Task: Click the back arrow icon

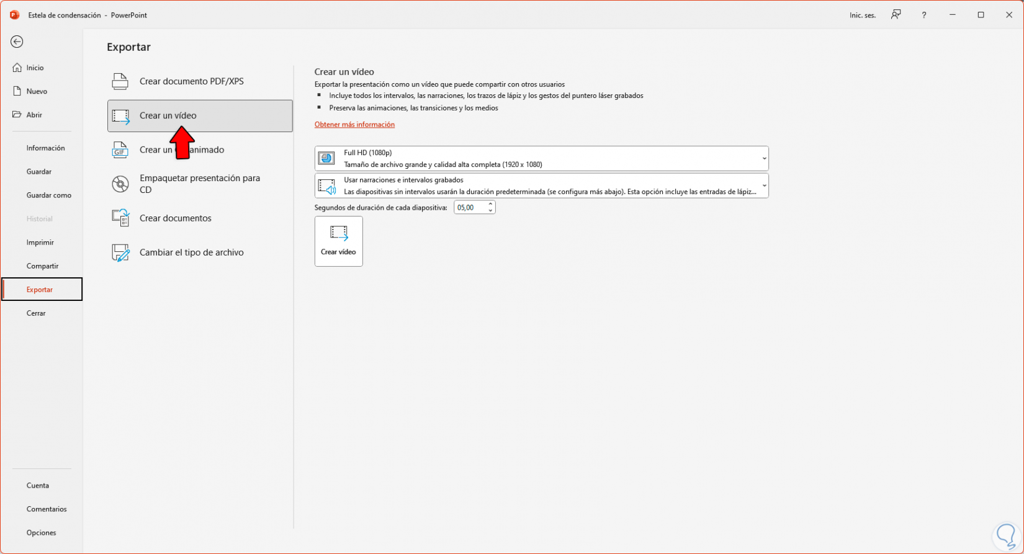Action: point(17,42)
